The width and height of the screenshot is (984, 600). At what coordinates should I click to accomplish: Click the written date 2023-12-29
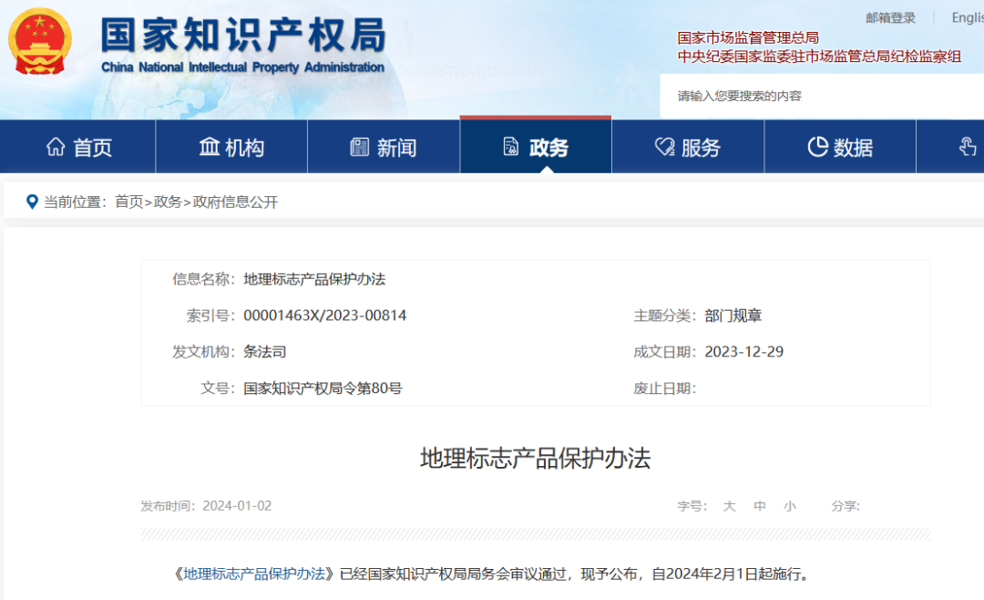pyautogui.click(x=744, y=352)
